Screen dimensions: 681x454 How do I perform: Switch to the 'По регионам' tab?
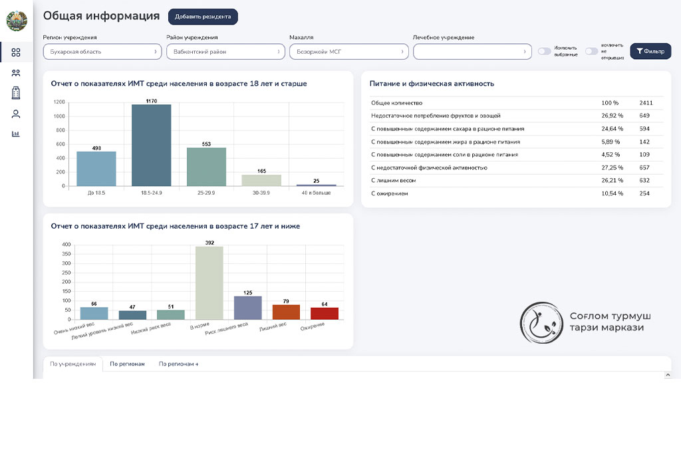127,364
